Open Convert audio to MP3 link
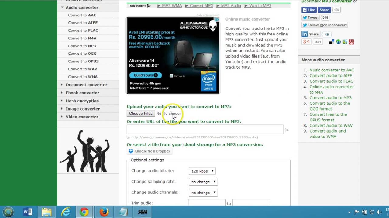The height and width of the screenshot is (218, 389). coord(330,98)
